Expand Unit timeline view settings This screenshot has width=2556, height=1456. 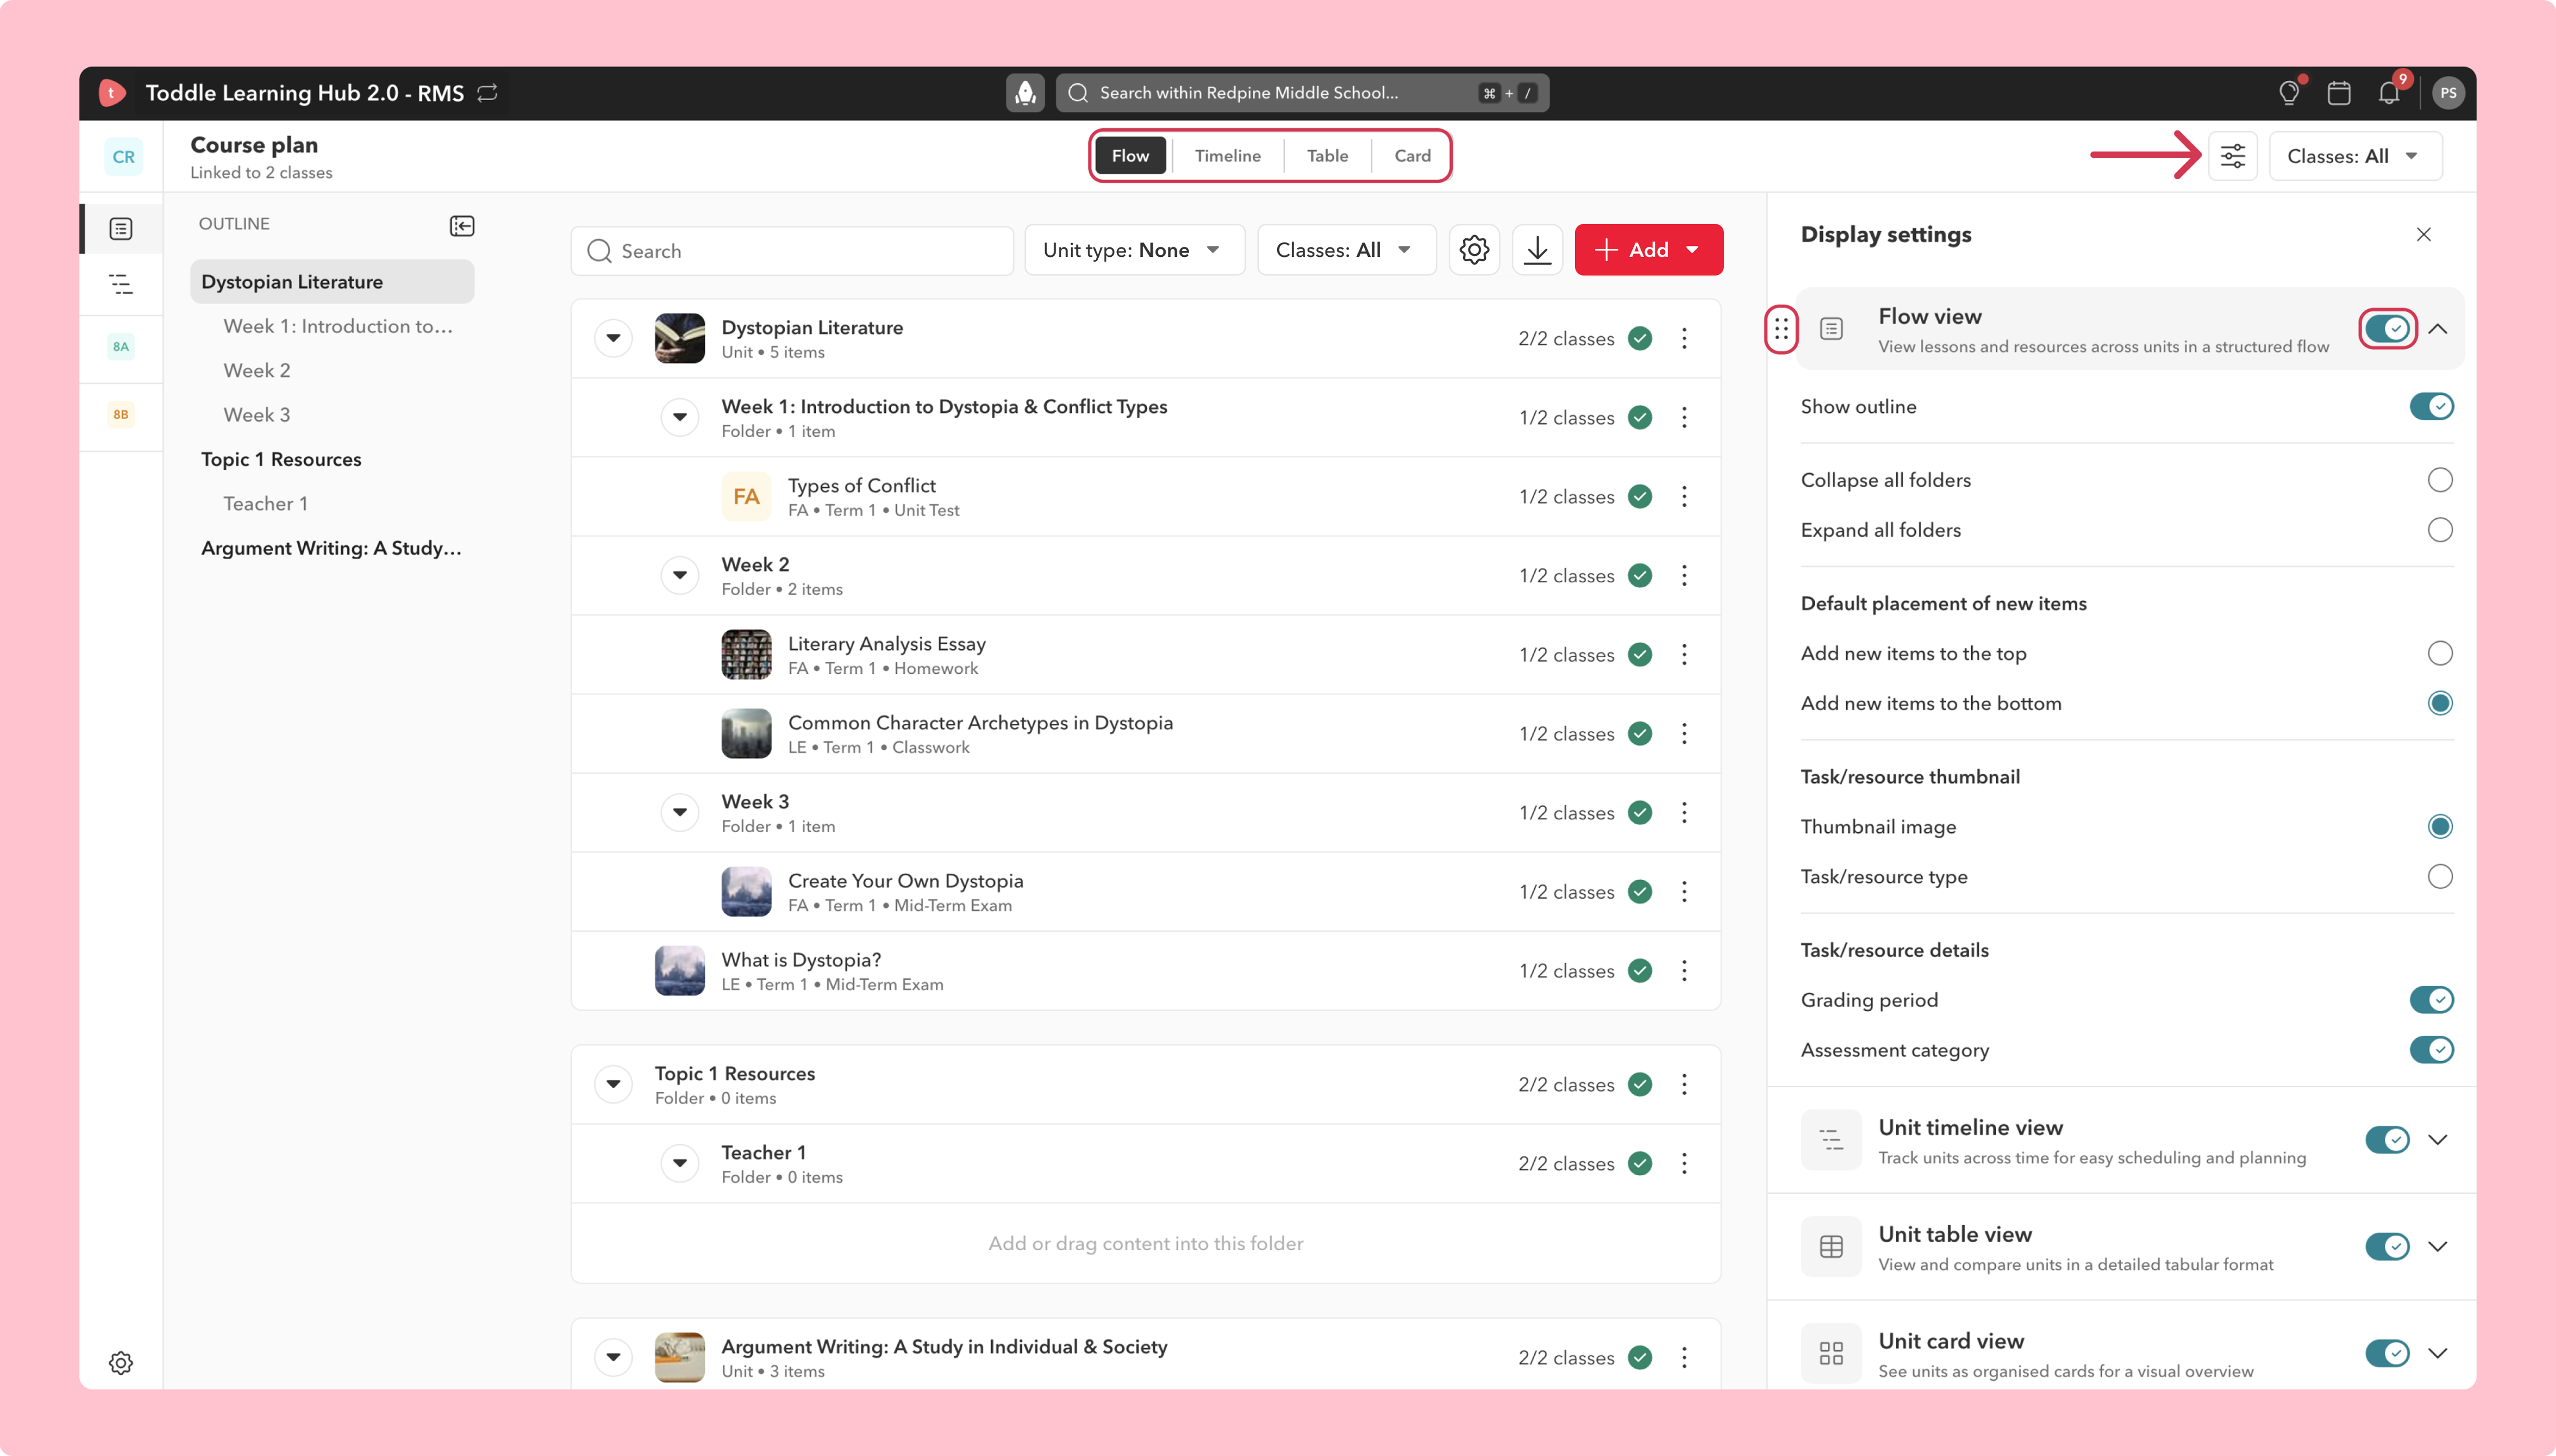pos(2438,1140)
